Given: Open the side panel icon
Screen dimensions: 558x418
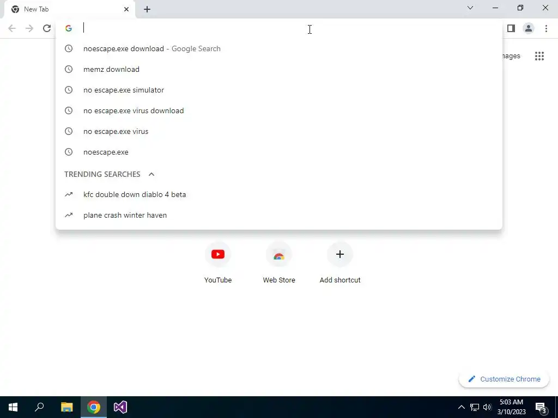Looking at the screenshot, I should [x=511, y=28].
